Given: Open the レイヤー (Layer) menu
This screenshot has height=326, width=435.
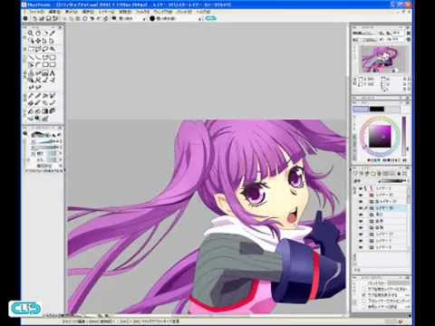Looking at the screenshot, I should (106, 12).
